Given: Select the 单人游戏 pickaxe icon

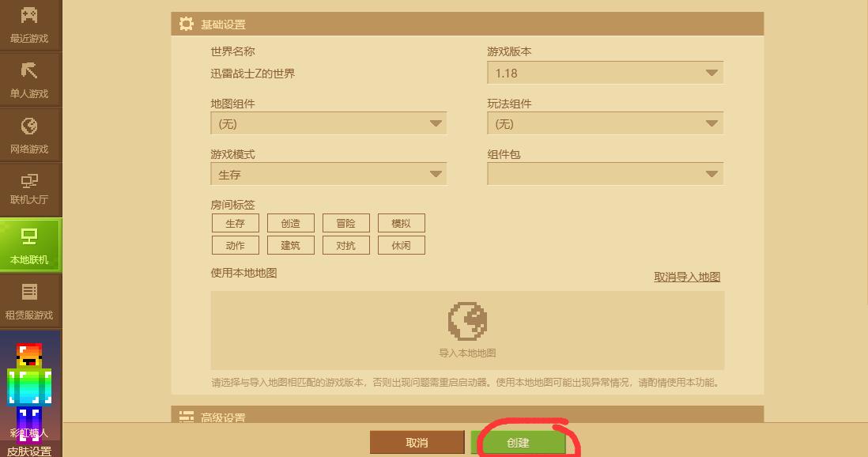Looking at the screenshot, I should (x=29, y=71).
